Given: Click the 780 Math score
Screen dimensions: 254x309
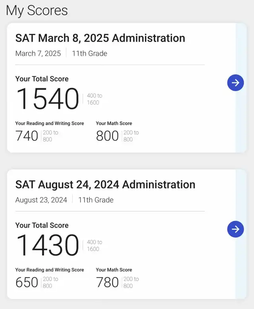Looking at the screenshot, I should pos(107,282).
